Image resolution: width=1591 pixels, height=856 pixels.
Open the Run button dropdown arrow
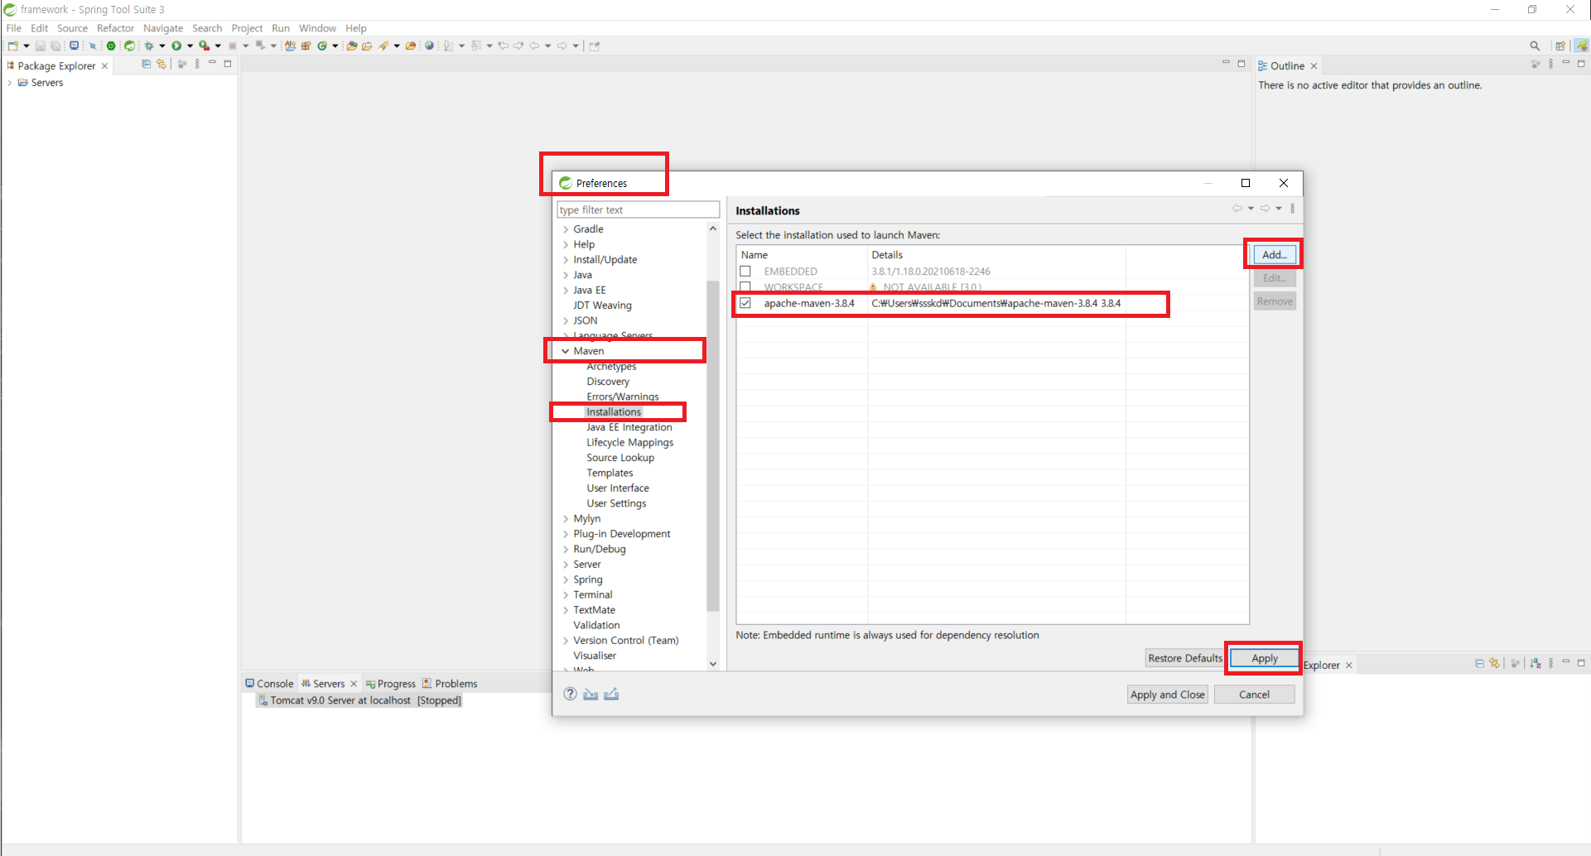(x=190, y=46)
